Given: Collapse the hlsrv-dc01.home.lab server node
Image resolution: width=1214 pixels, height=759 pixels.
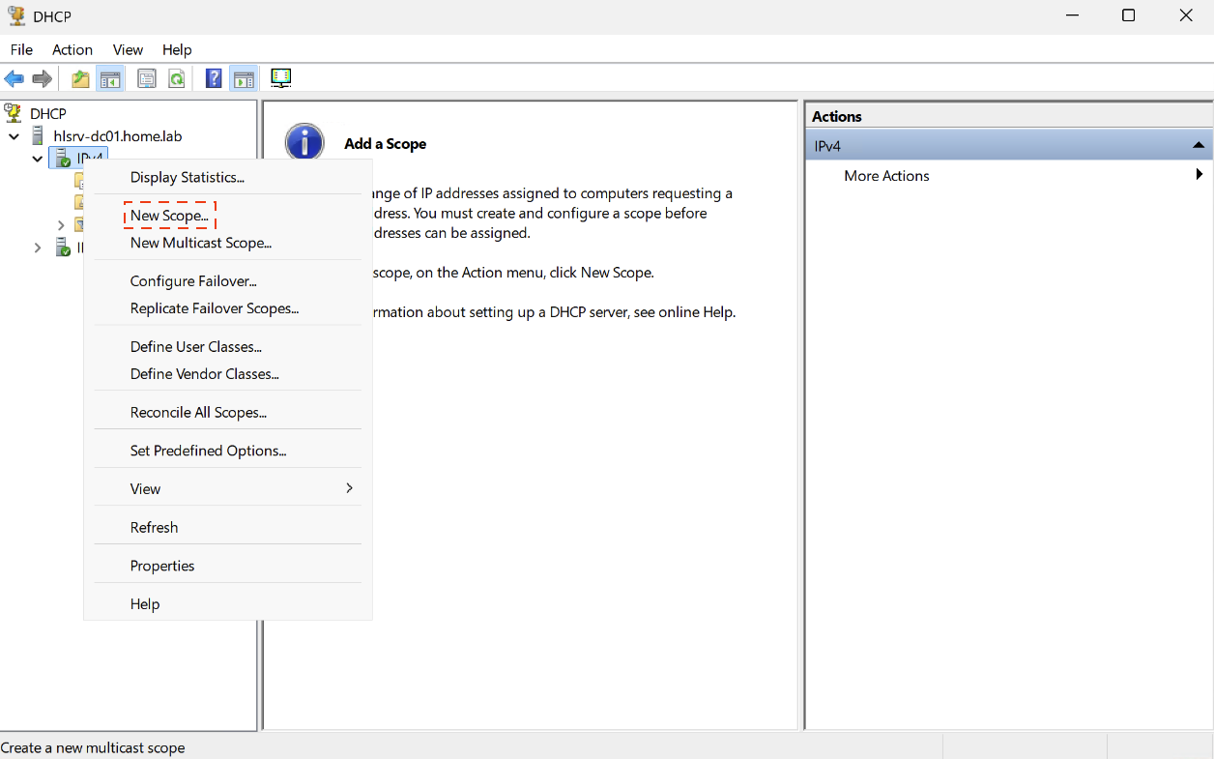Looking at the screenshot, I should pyautogui.click(x=14, y=136).
